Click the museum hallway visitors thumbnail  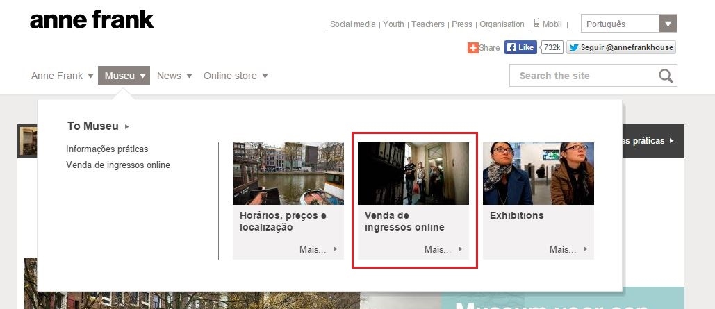[x=413, y=174]
